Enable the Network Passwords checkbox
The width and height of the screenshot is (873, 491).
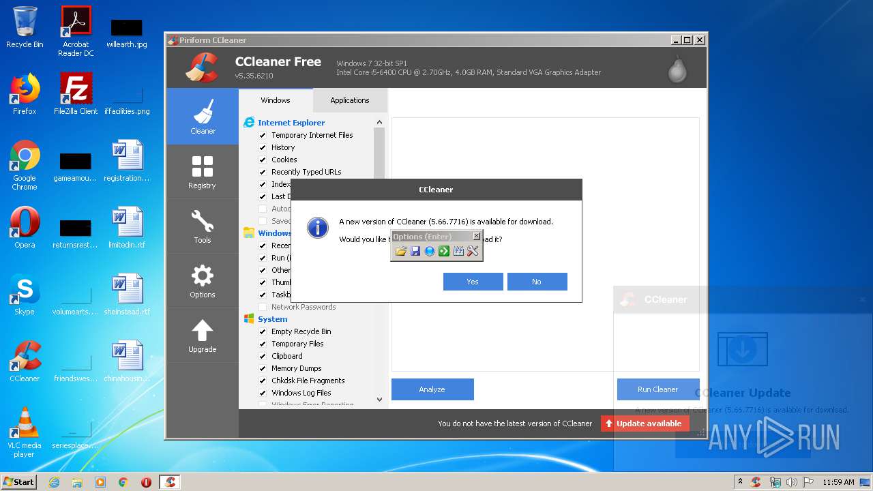[263, 307]
